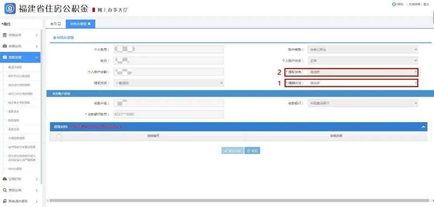Click the user avatar icon at top right

point(393,4)
